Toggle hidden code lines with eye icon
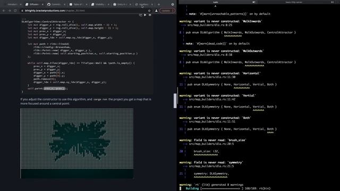Image resolution: width=340 pixels, height=191 pixels. coord(150,15)
